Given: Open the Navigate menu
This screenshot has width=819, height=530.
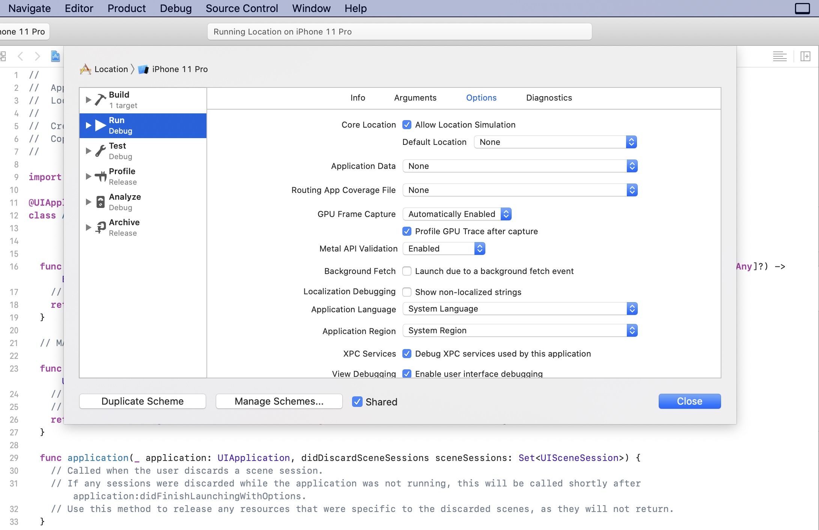Looking at the screenshot, I should 29,8.
